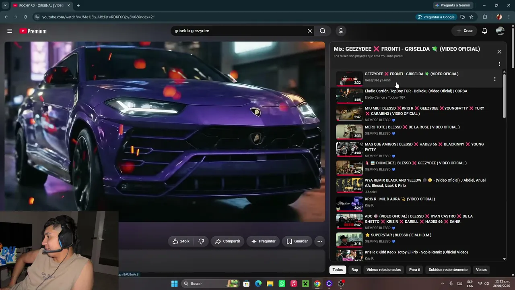This screenshot has height=290, width=515.
Task: Click the Chrome address bar URL
Action: coord(99,17)
